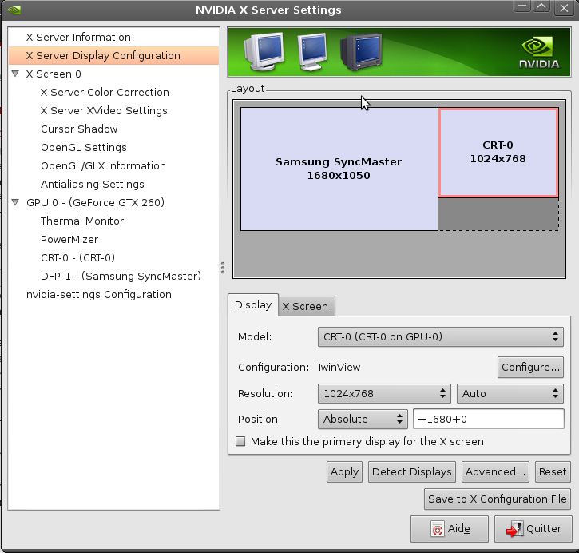Click the exit door icon on Quitter
Viewport: 579px width, 553px height.
click(x=515, y=529)
